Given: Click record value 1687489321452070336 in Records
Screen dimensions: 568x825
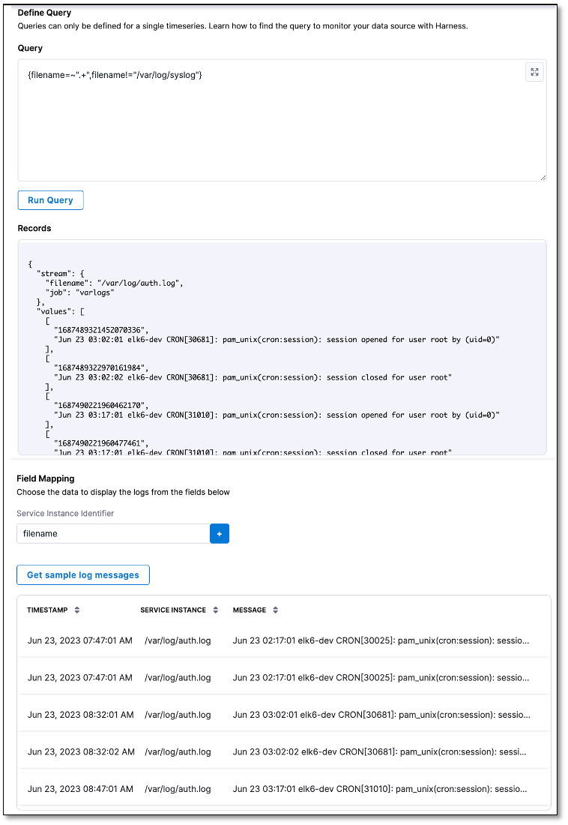Looking at the screenshot, I should pos(100,330).
